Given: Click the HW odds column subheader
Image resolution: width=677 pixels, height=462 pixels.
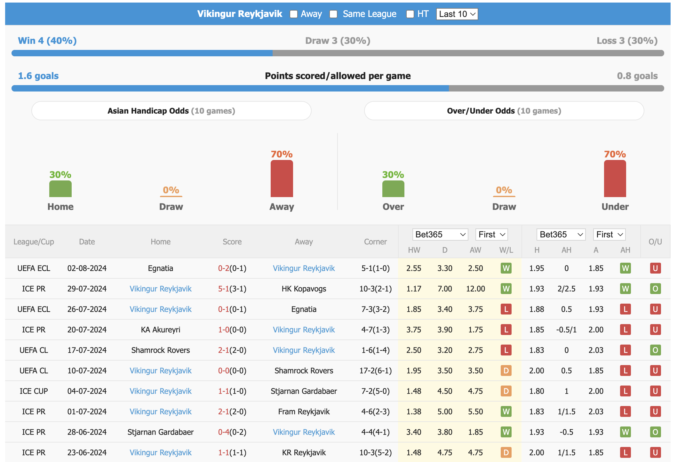Looking at the screenshot, I should pyautogui.click(x=414, y=250).
